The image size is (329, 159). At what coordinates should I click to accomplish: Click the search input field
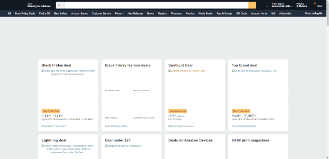click(156, 5)
